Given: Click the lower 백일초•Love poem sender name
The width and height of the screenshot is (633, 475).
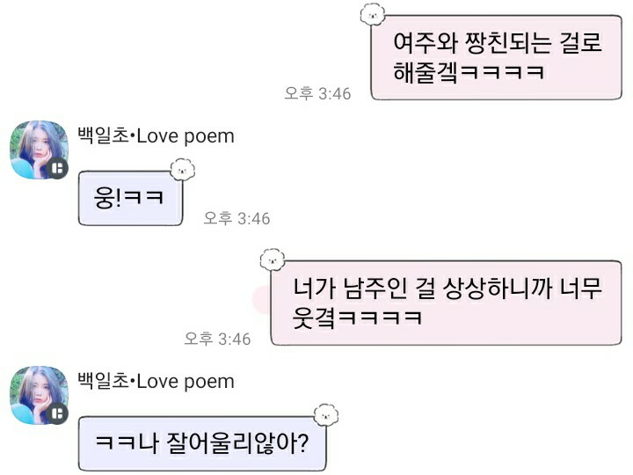Looking at the screenshot, I should point(156,382).
